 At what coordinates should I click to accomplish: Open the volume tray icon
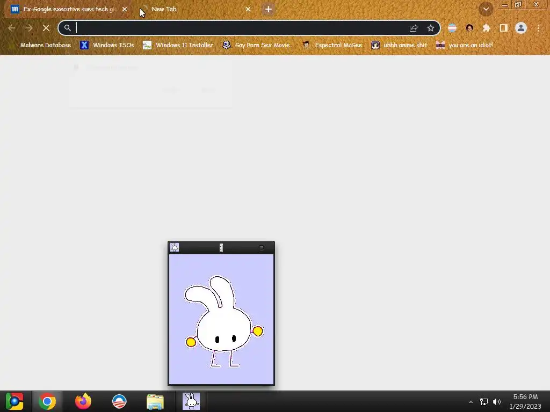[497, 402]
